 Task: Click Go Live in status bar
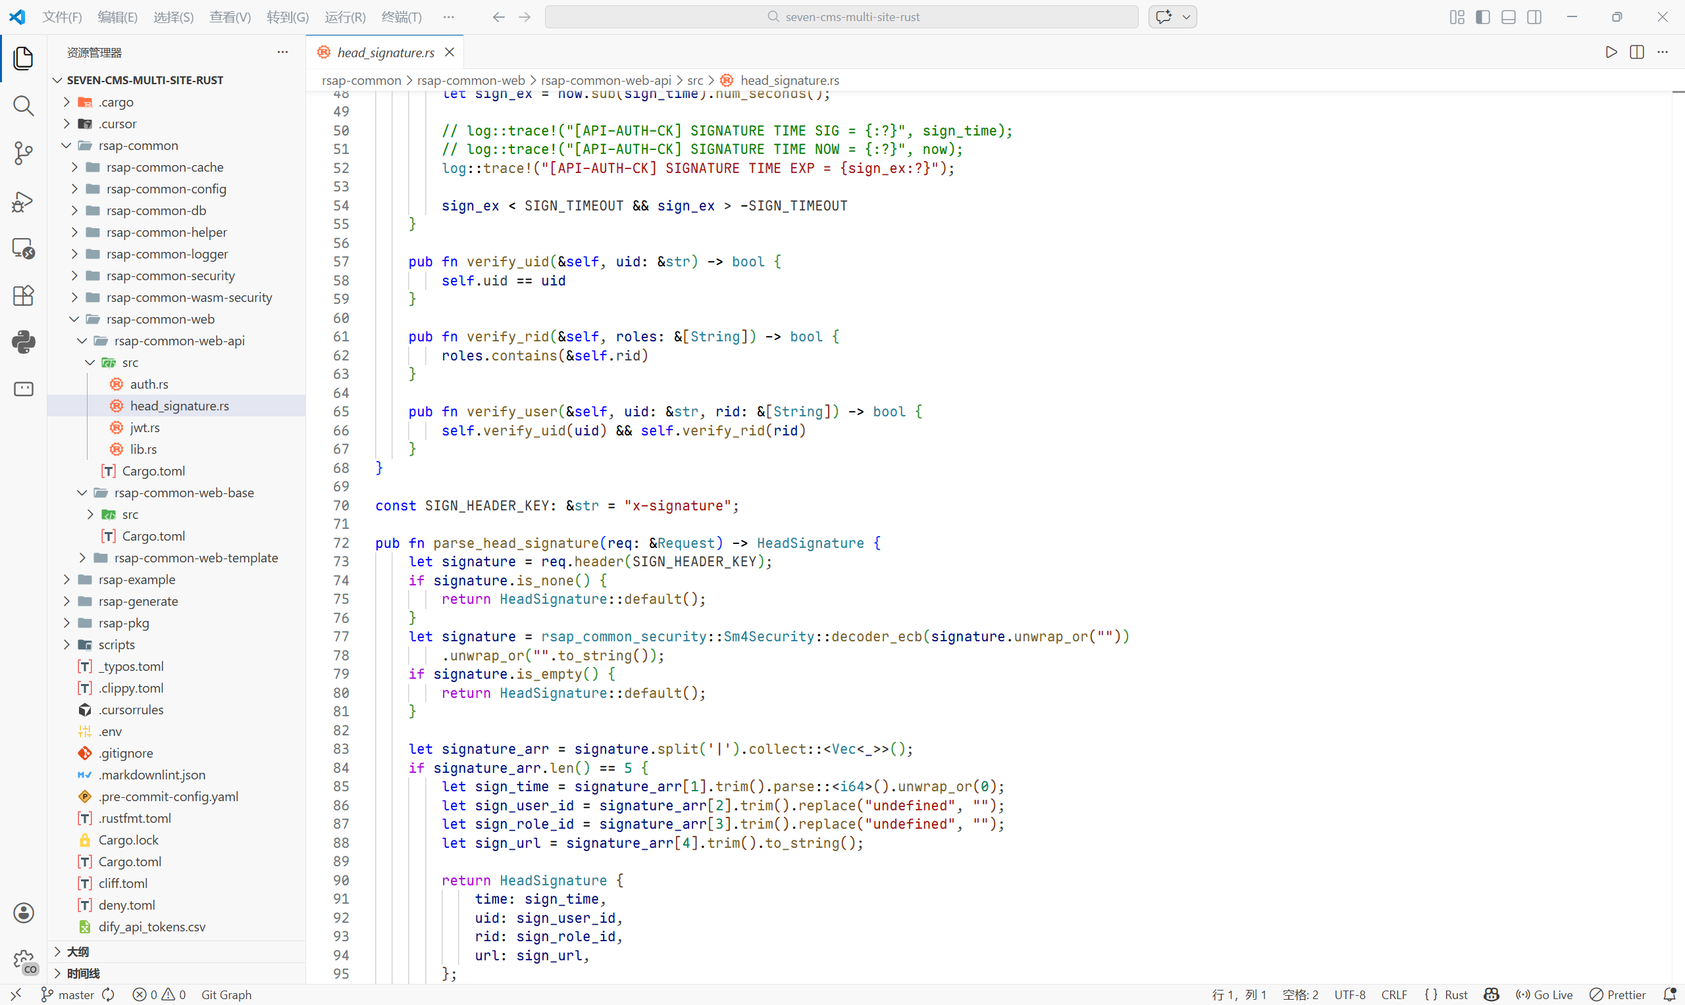(1544, 994)
